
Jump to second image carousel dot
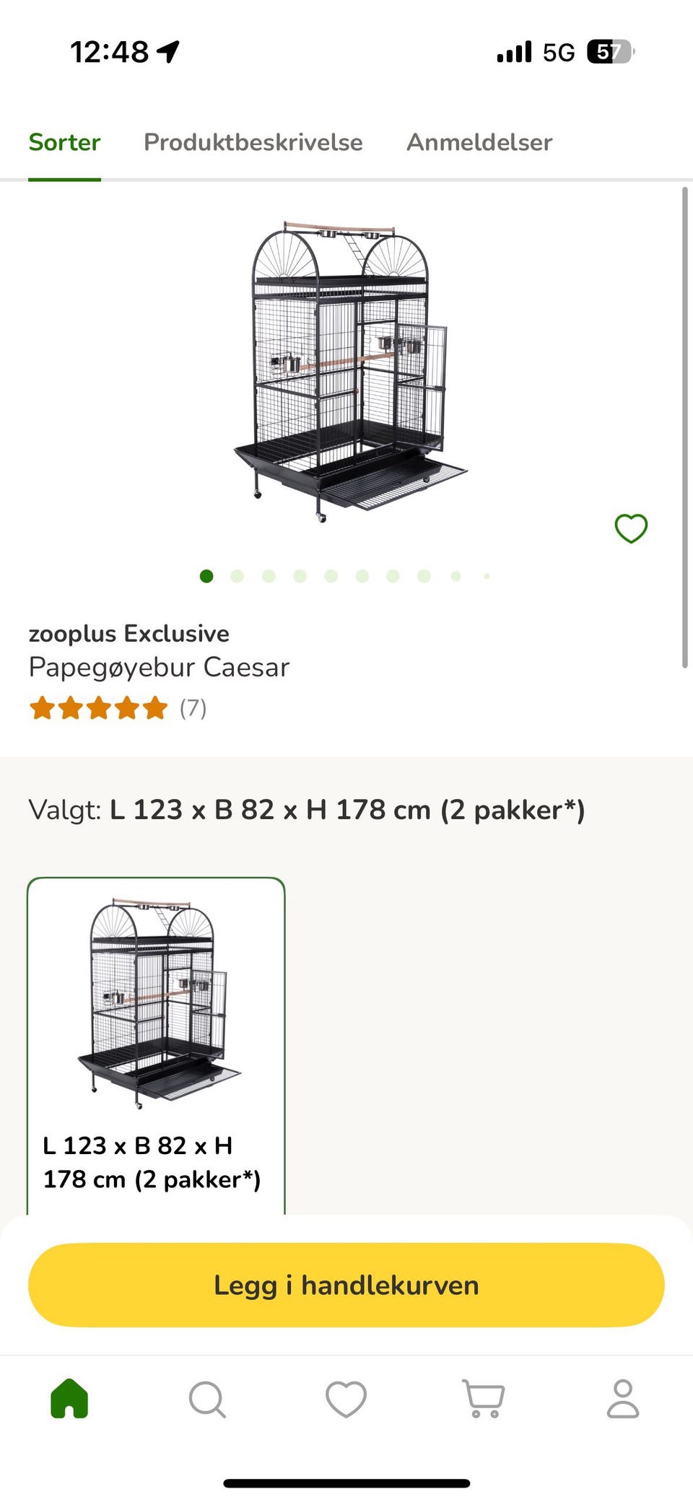[x=237, y=576]
